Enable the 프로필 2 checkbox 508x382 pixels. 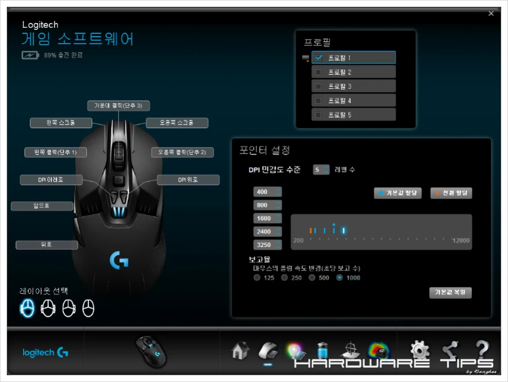click(318, 72)
